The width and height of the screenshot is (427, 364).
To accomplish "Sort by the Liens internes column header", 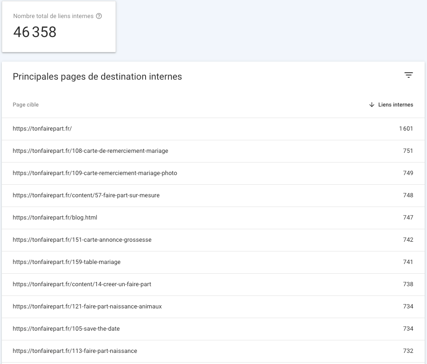I will pos(395,105).
